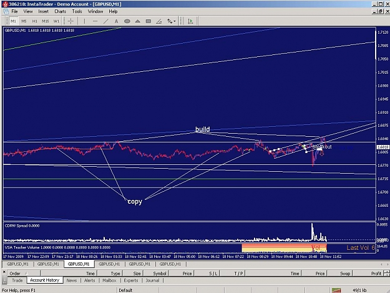Viewport: 390px width, 293px height.
Task: Click the chart shift toolbar icon
Action: pos(190,21)
